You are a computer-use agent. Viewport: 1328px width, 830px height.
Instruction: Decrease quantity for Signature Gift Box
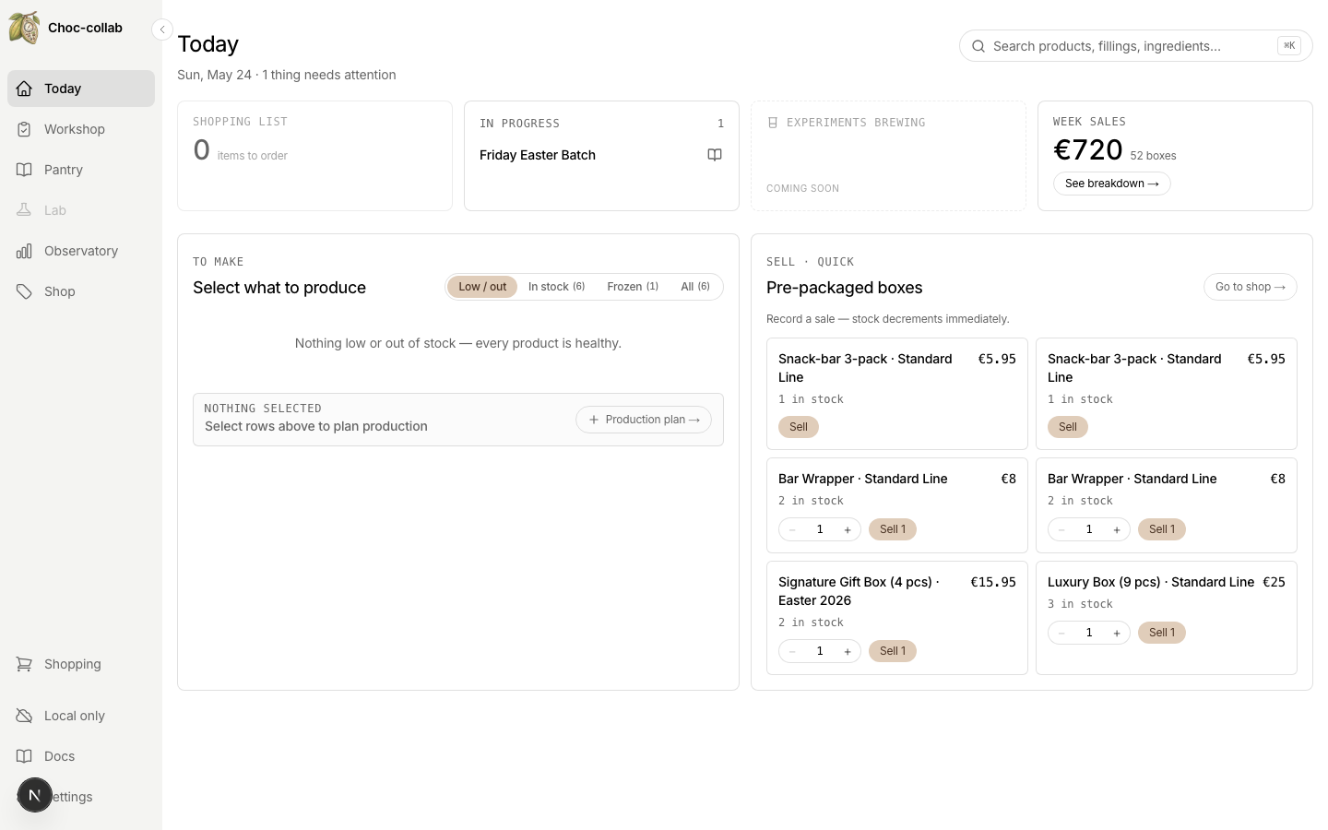pyautogui.click(x=792, y=651)
